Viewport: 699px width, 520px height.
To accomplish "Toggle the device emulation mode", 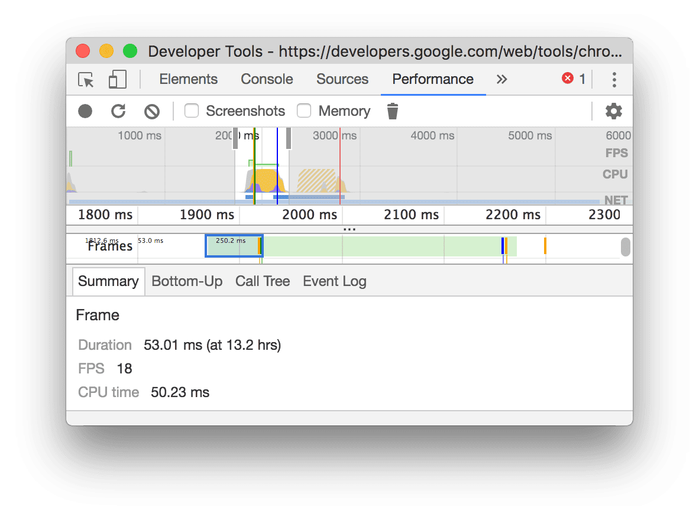I will point(116,79).
